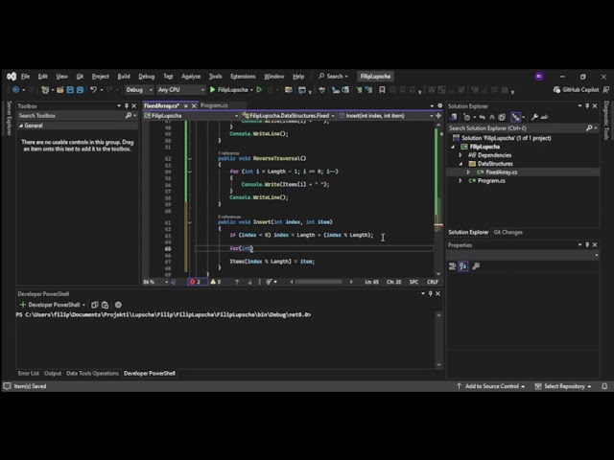Click Search Toolbox magnifier icon
This screenshot has width=614, height=460.
pyautogui.click(x=129, y=115)
